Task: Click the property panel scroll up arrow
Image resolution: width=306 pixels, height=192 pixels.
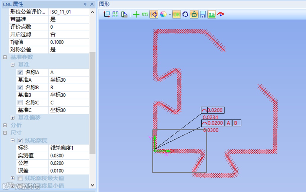Action: [x=93, y=12]
